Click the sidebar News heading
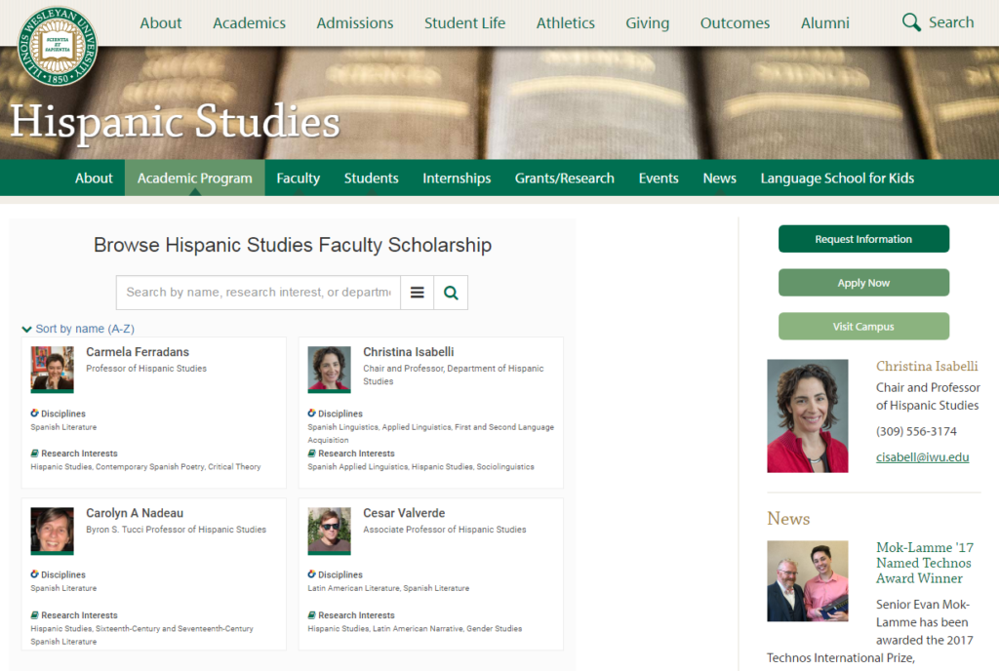 coord(788,519)
